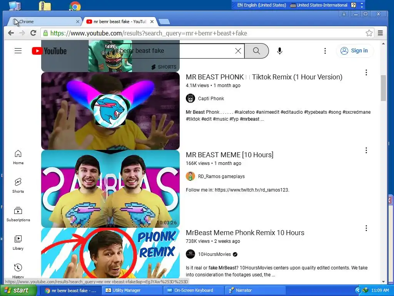The image size is (394, 296).
Task: Click the address bar URL
Action: (x=149, y=33)
